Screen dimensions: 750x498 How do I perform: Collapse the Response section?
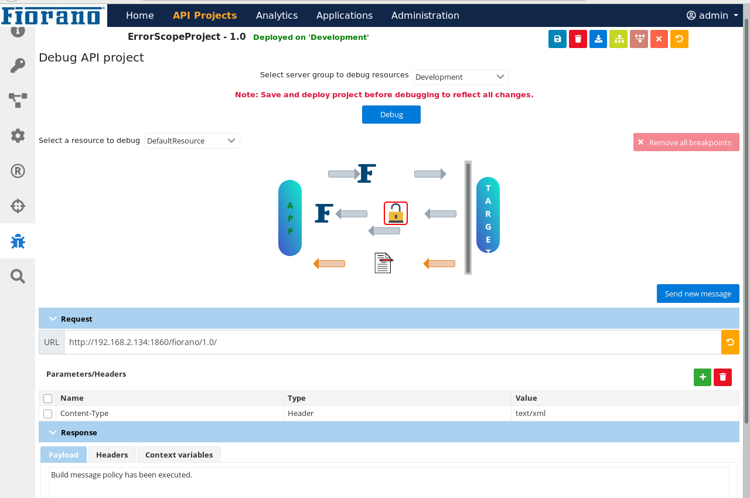(53, 432)
